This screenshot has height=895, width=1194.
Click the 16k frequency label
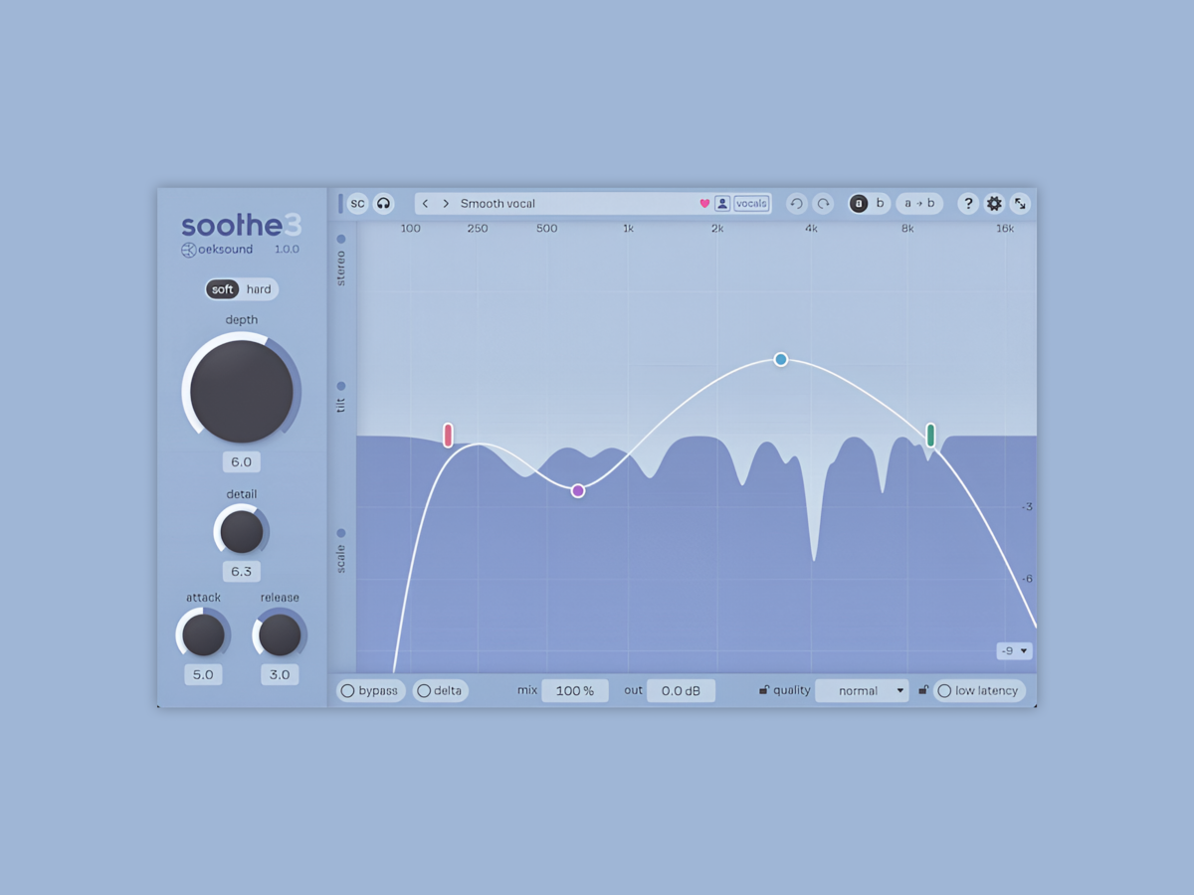(x=1005, y=229)
